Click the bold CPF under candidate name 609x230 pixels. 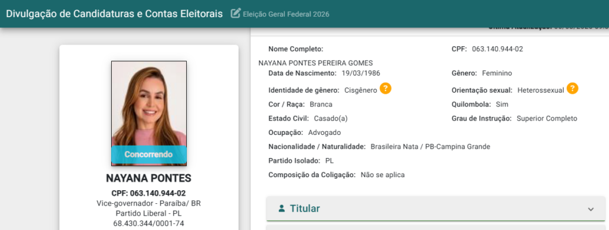[x=149, y=193]
